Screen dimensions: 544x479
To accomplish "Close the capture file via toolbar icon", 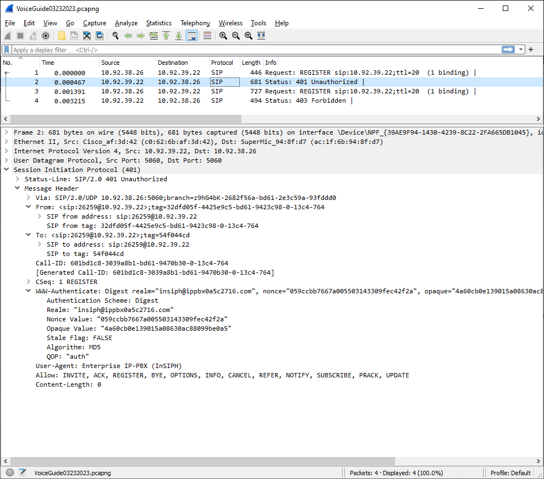I will click(x=87, y=36).
